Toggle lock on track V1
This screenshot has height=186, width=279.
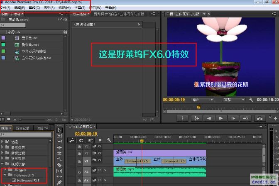click(x=79, y=162)
